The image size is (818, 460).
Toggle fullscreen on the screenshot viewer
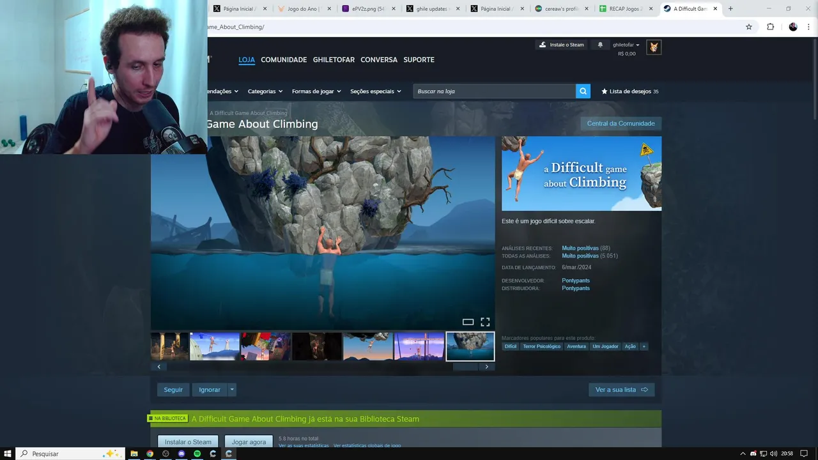point(485,322)
